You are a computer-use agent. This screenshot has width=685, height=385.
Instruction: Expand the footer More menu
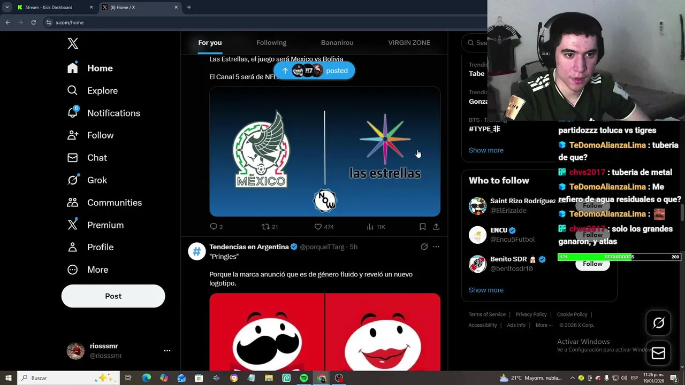pyautogui.click(x=544, y=325)
